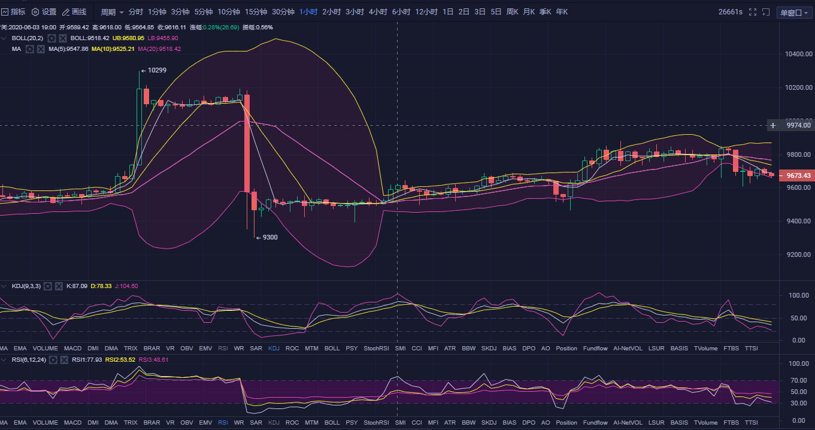815x430 pixels.
Task: Remove the MA indicator overlay
Action: coord(41,49)
